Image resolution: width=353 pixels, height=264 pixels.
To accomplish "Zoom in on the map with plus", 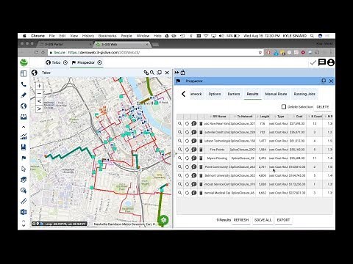I will 39,86.
